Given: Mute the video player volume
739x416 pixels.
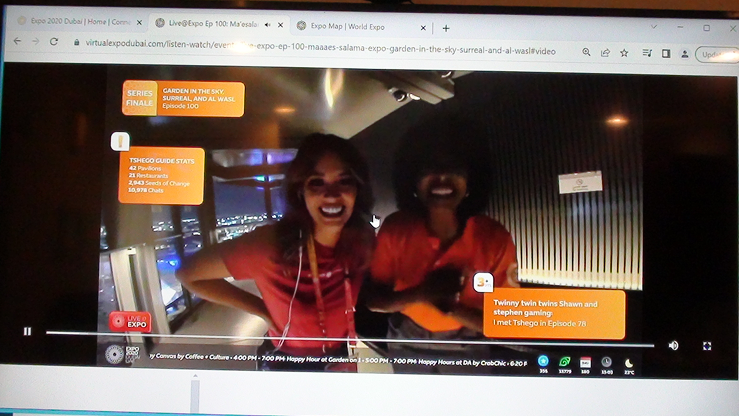Looking at the screenshot, I should coord(673,345).
